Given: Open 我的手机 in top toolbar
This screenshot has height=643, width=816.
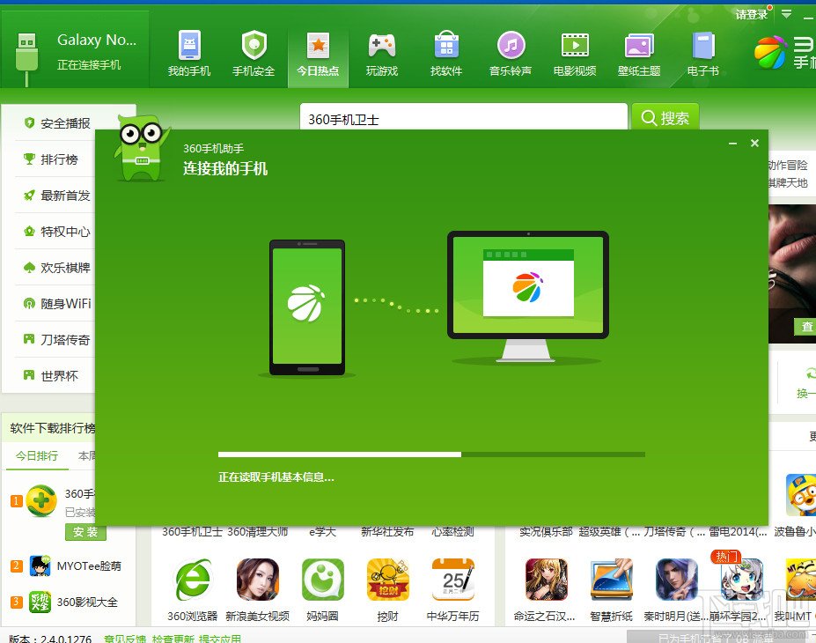Looking at the screenshot, I should [189, 54].
